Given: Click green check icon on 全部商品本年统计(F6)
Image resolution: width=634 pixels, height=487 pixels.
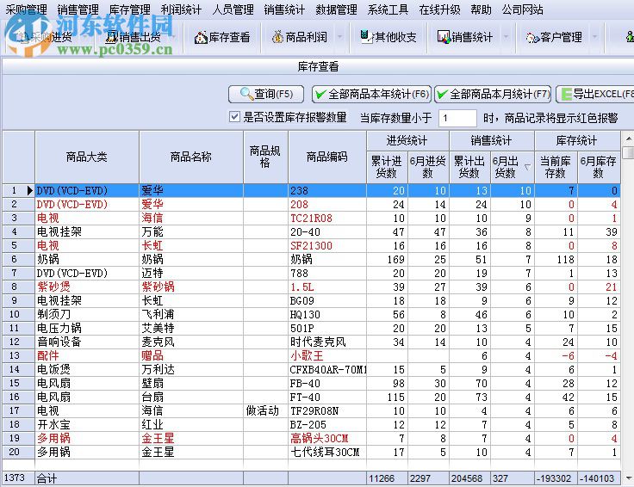Looking at the screenshot, I should point(320,94).
